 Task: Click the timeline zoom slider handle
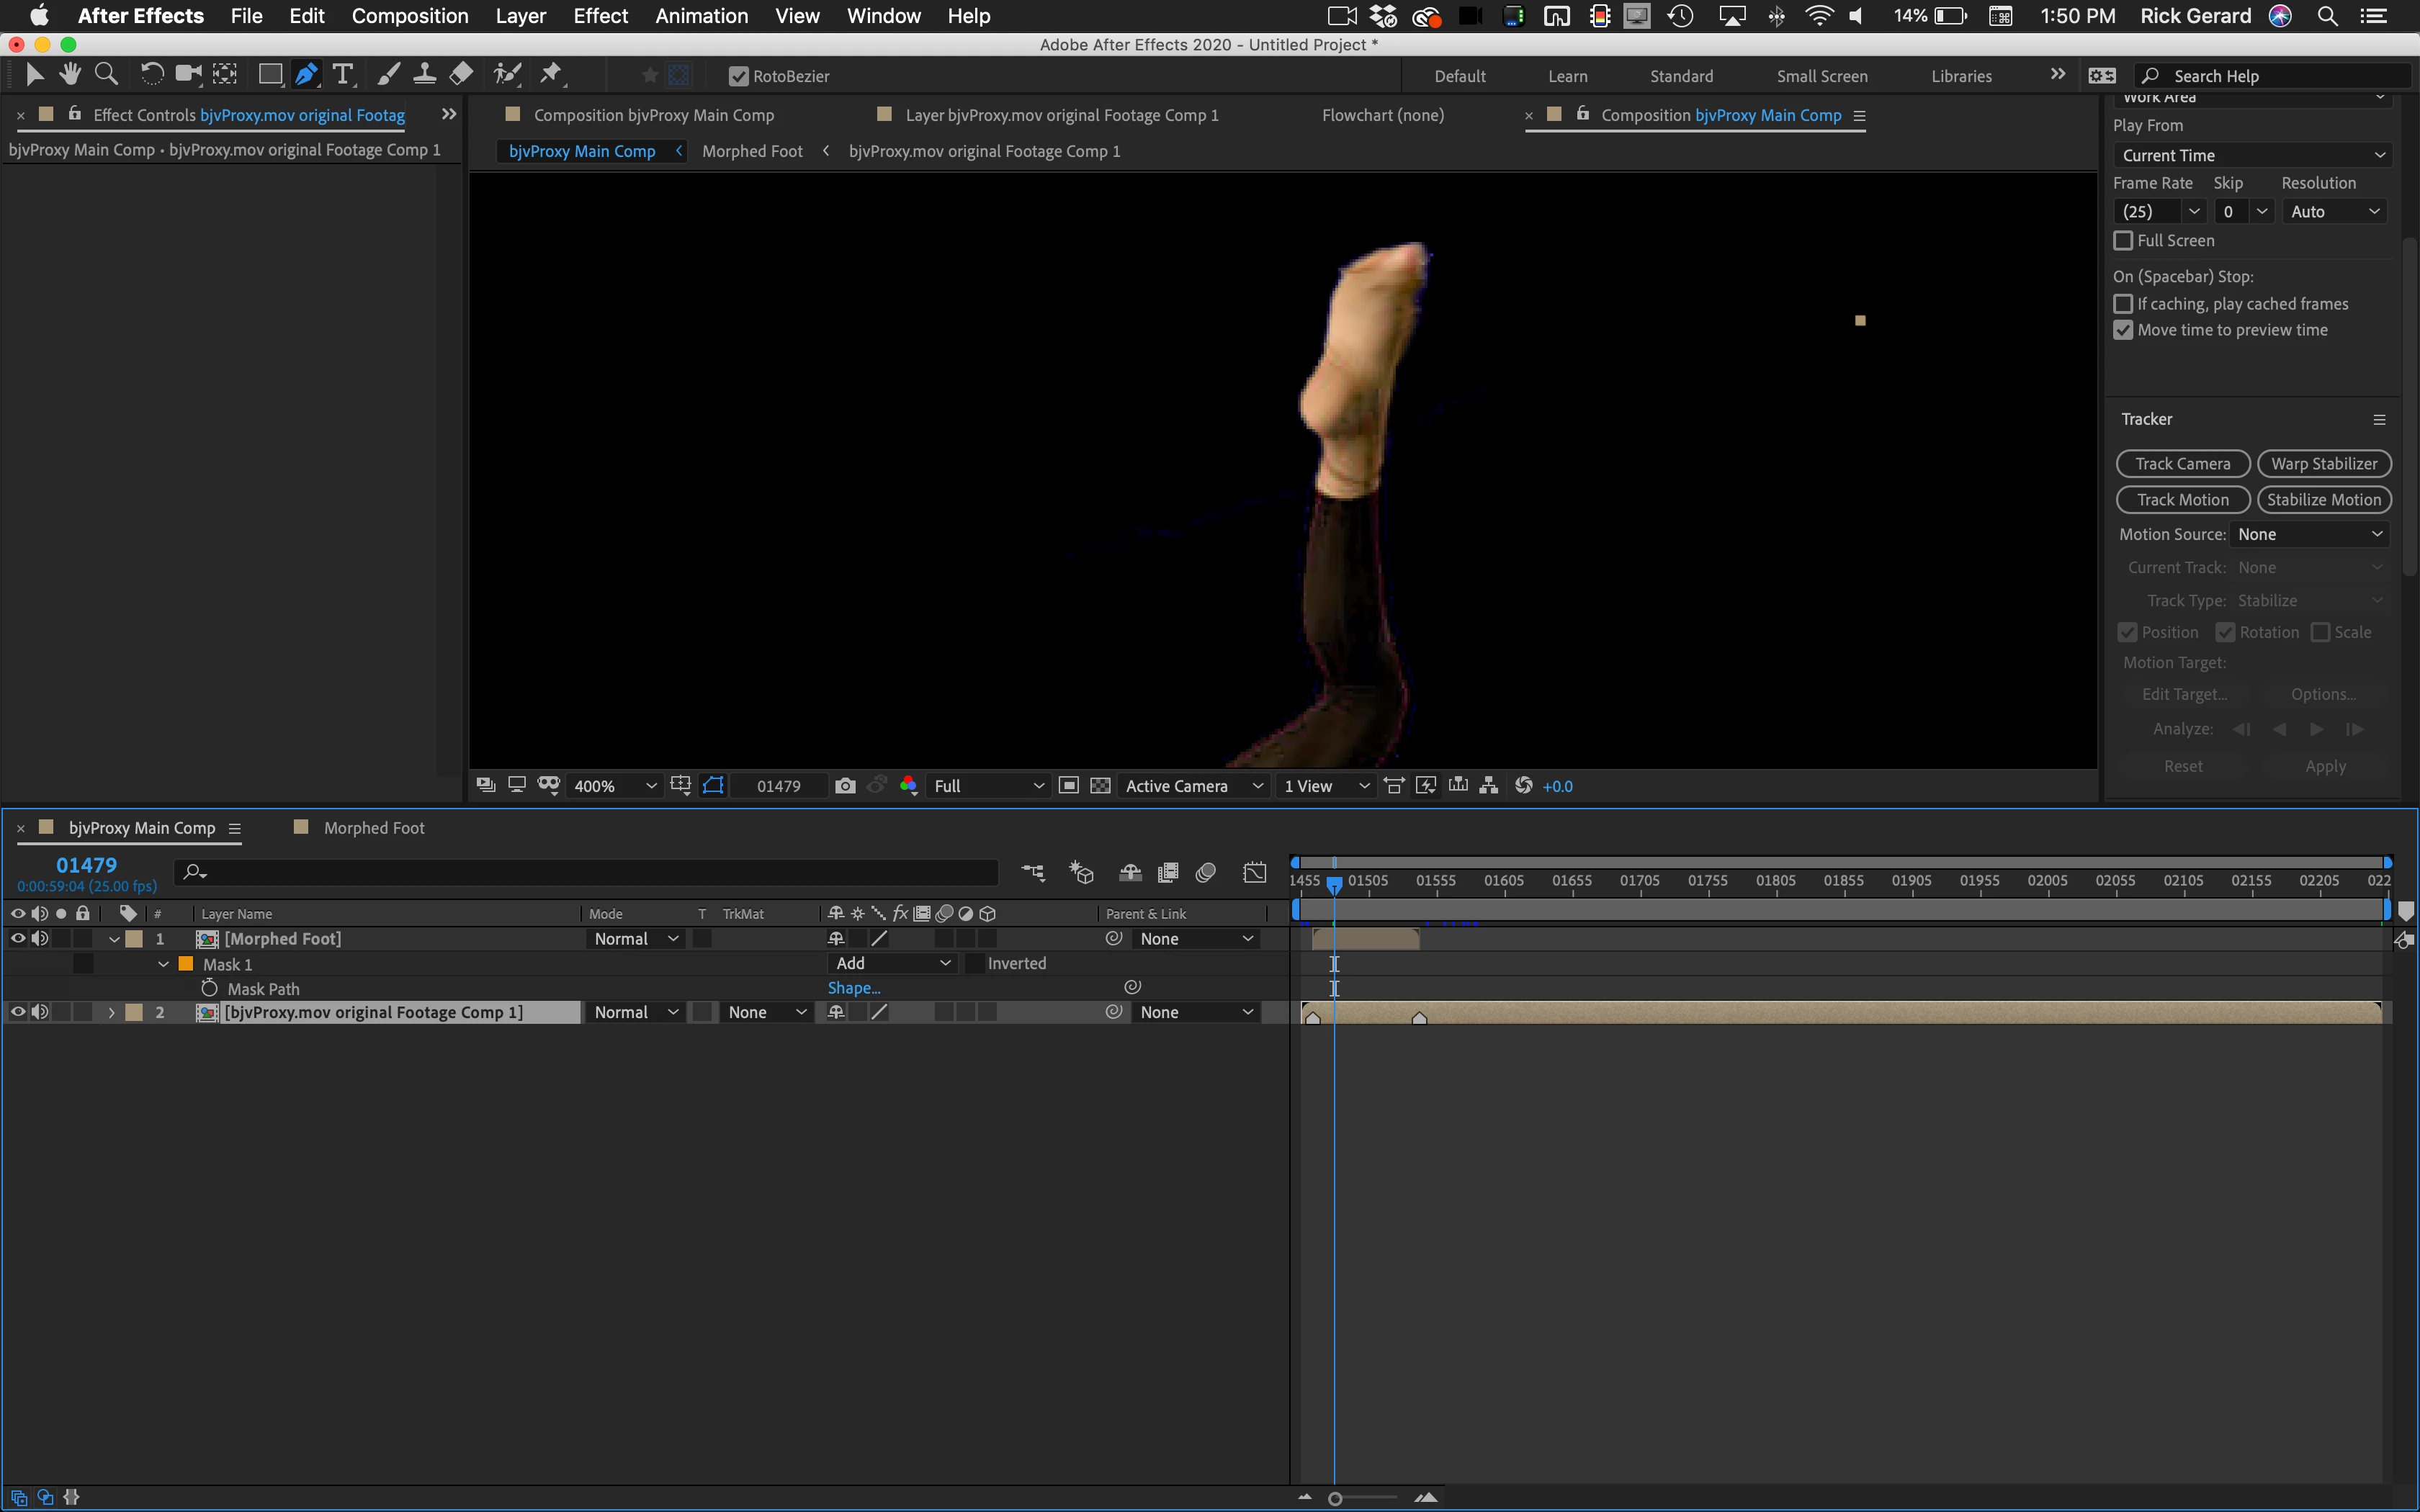tap(1335, 1498)
